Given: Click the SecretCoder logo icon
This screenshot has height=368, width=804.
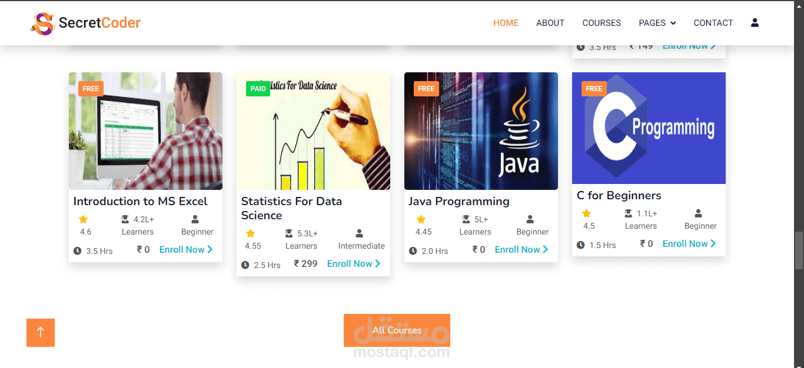Looking at the screenshot, I should coord(42,24).
